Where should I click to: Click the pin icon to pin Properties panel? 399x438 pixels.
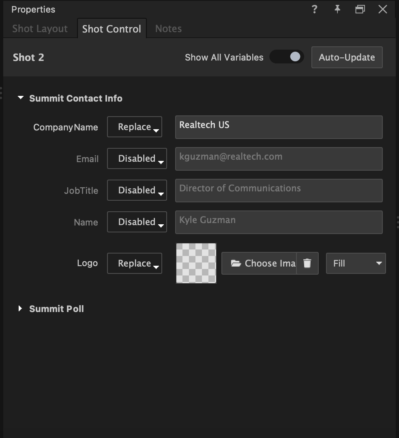(337, 9)
